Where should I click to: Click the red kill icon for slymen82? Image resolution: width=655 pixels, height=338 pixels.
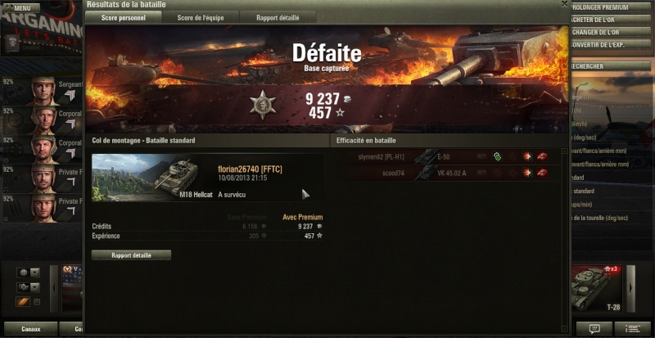click(542, 156)
